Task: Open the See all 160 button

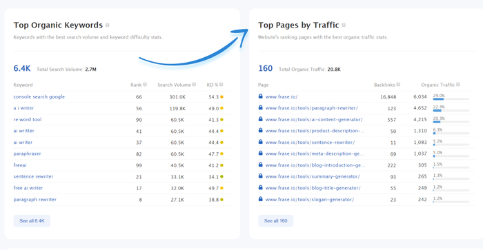Action: tap(276, 221)
